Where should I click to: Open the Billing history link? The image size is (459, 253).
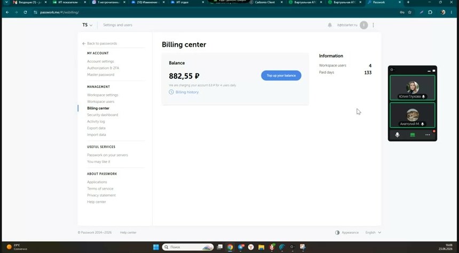point(187,92)
